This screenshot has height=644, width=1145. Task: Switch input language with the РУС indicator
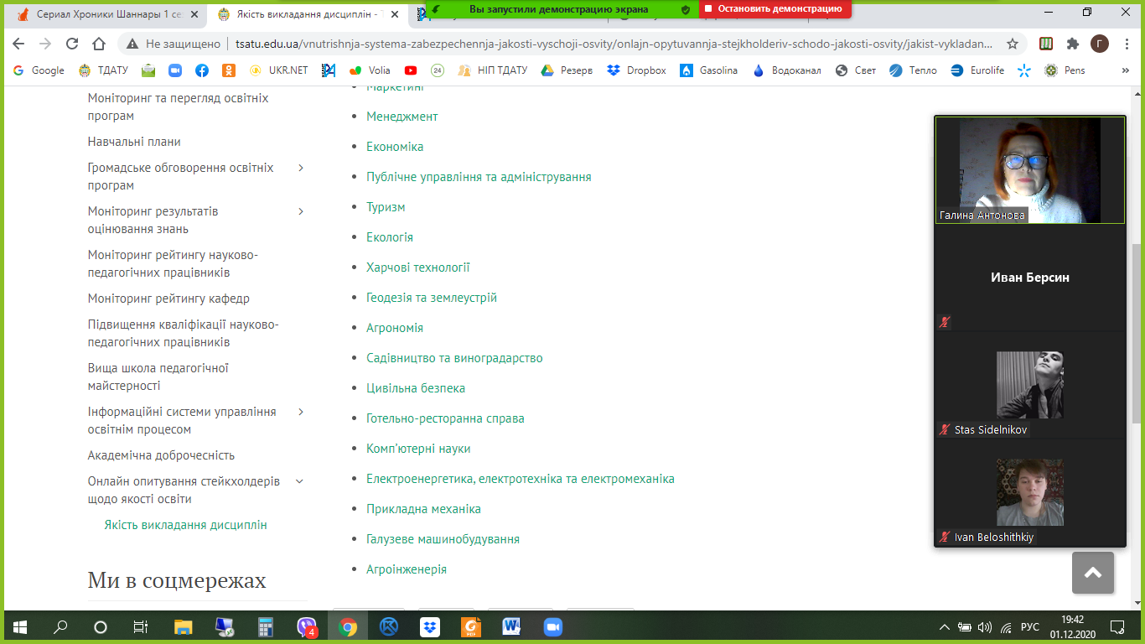point(1029,627)
